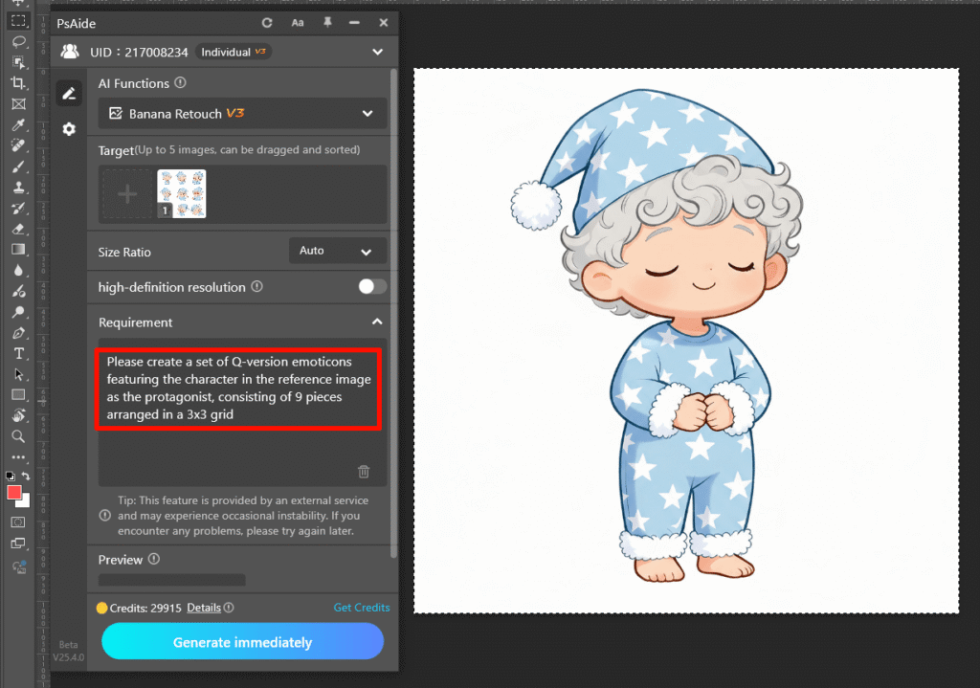Open the settings gear tab
The width and height of the screenshot is (980, 688).
click(x=69, y=129)
